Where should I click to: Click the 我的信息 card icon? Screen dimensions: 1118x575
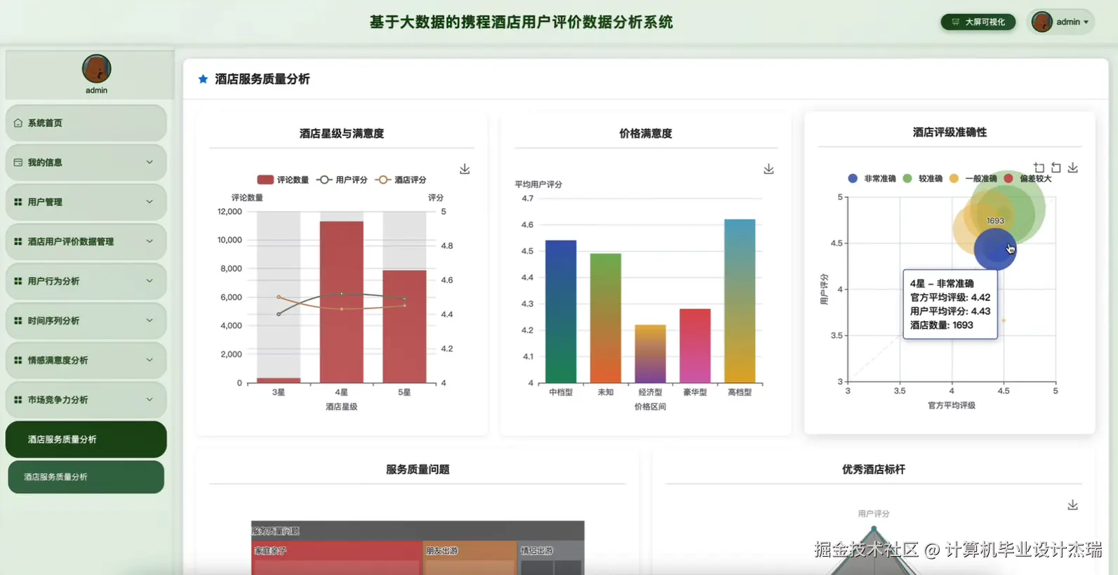point(18,162)
